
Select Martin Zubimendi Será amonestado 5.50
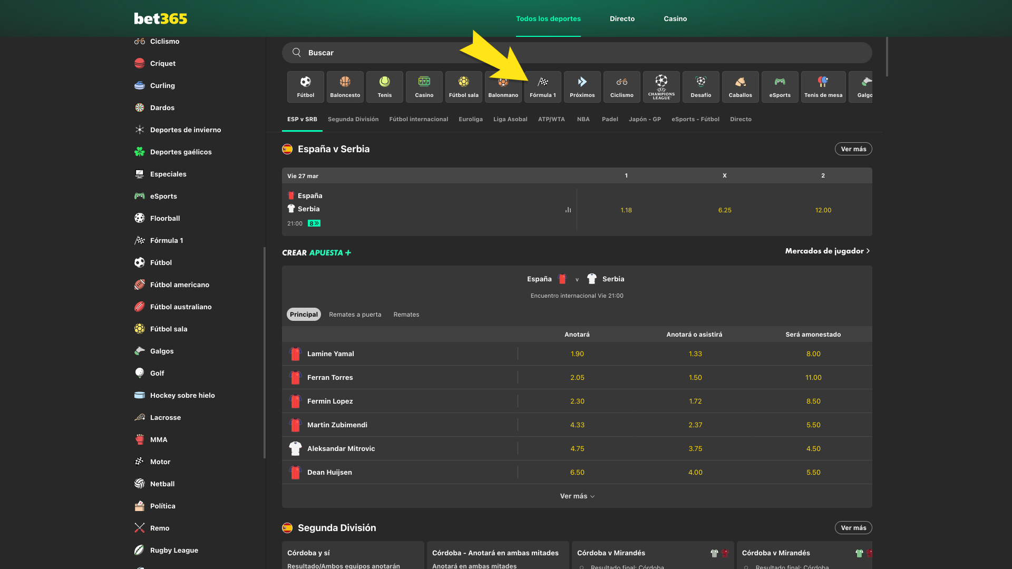pos(813,425)
